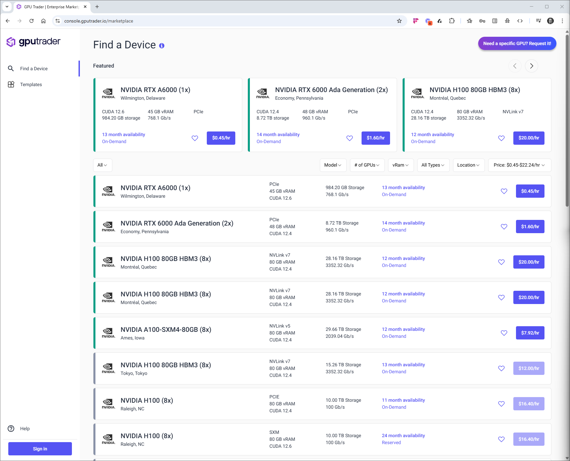Open a new browser tab
This screenshot has width=570, height=461.
tap(97, 7)
